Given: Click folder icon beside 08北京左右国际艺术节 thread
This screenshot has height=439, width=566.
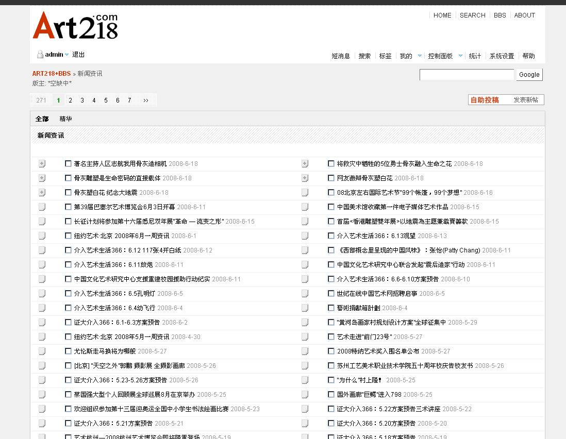Looking at the screenshot, I should tap(305, 193).
